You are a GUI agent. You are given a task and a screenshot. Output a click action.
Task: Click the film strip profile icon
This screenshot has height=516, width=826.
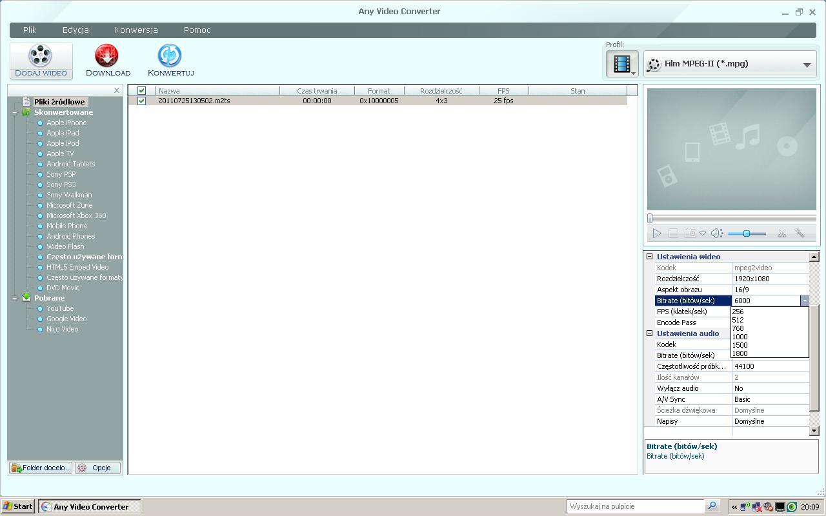pos(621,64)
